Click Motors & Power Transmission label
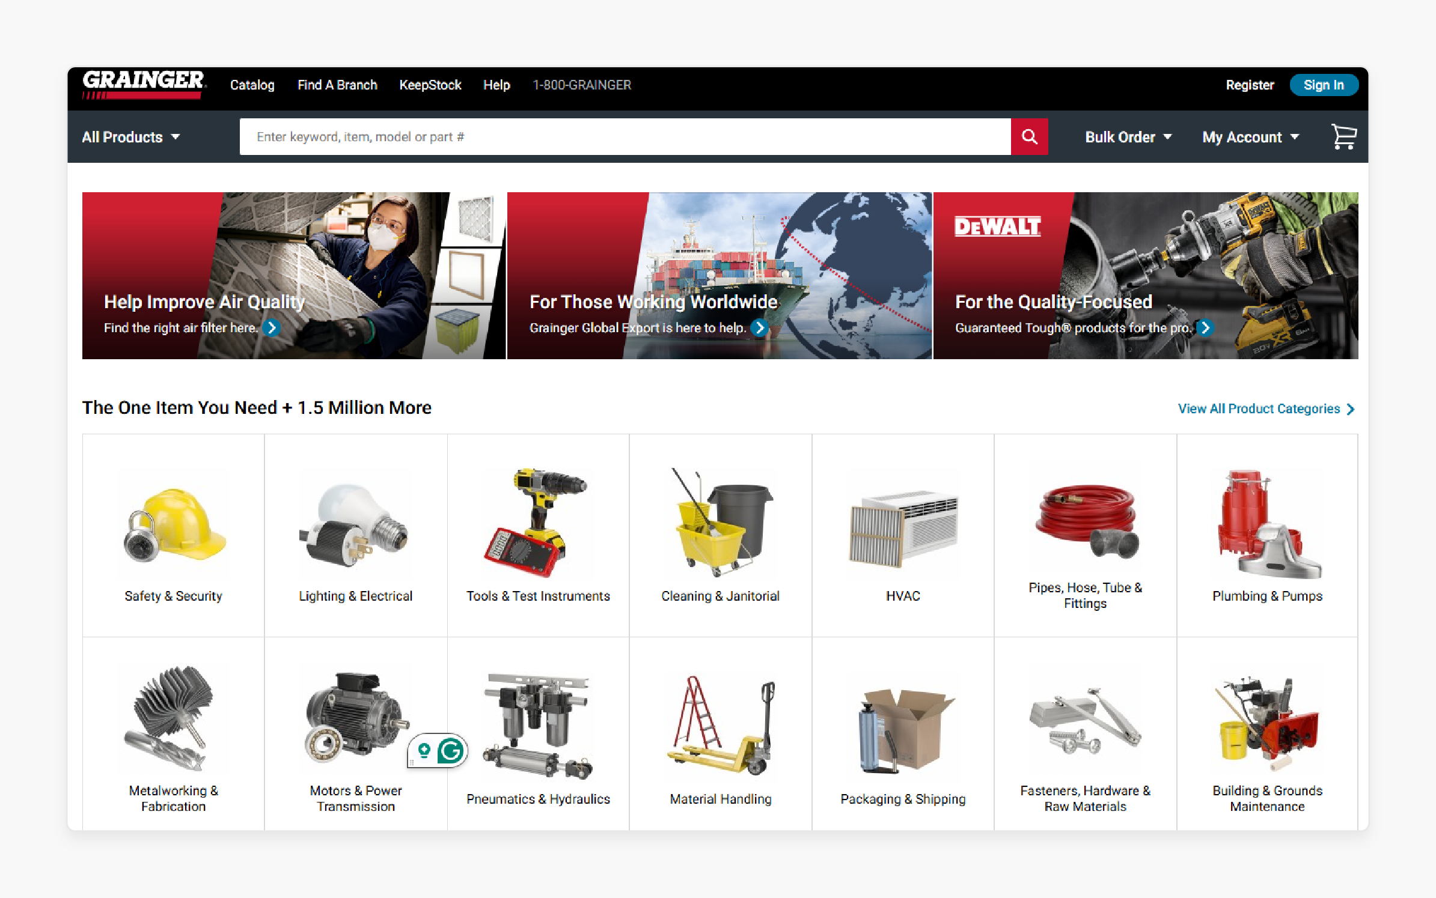 coord(356,798)
